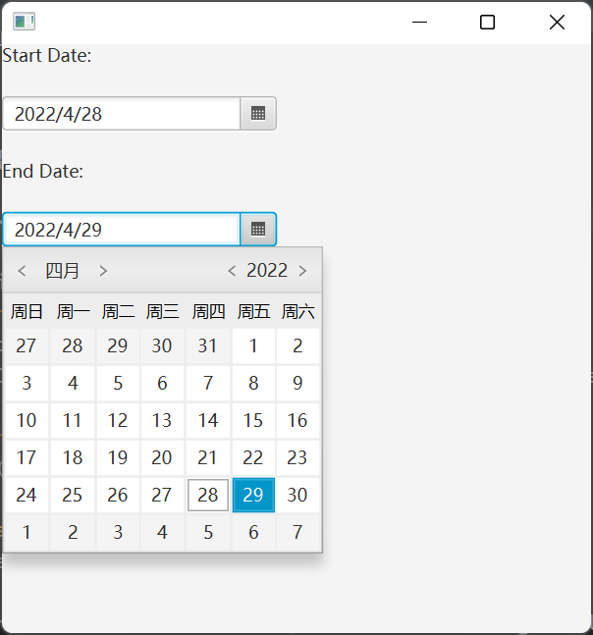Pick day 31 of the previous month

208,345
